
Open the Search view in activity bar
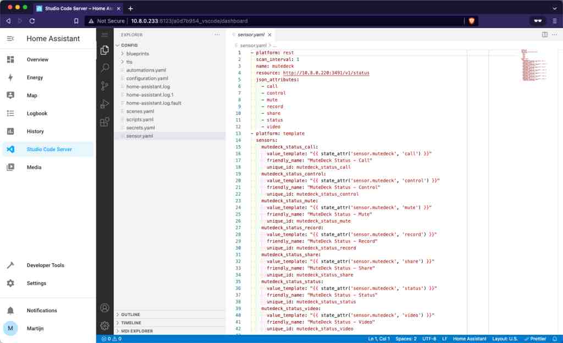tap(104, 68)
